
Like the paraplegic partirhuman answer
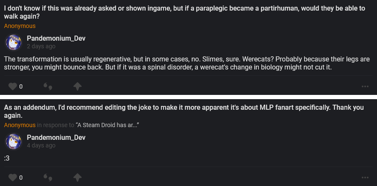(12, 86)
